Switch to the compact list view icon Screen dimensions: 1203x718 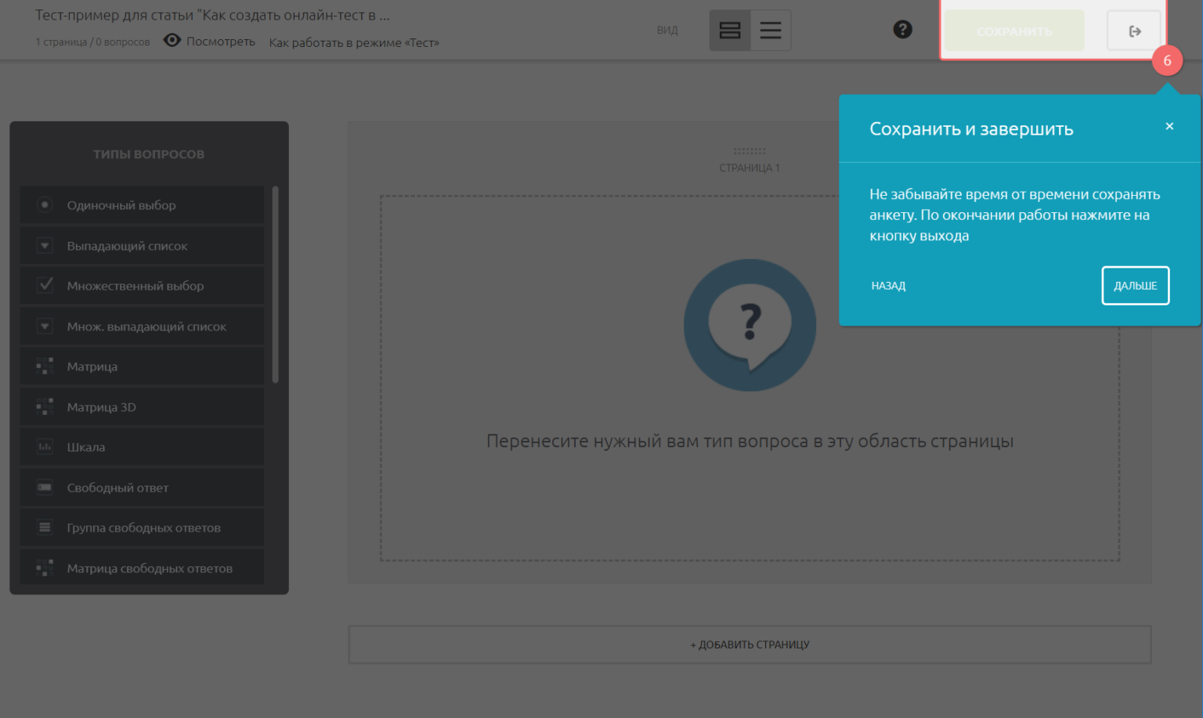(x=771, y=31)
